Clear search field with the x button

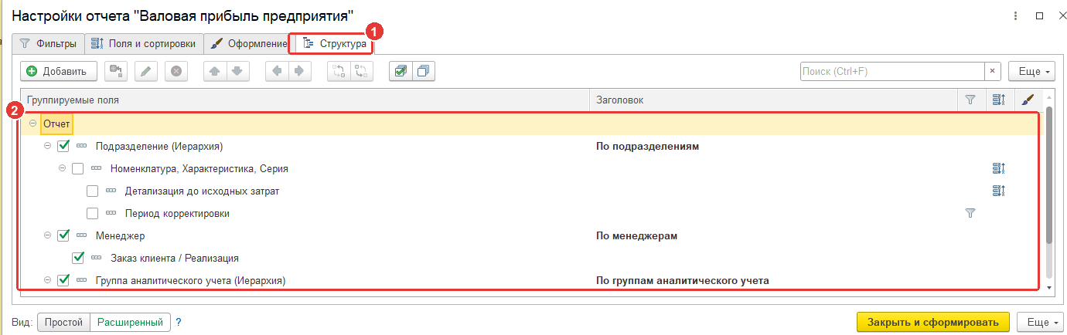(x=993, y=71)
